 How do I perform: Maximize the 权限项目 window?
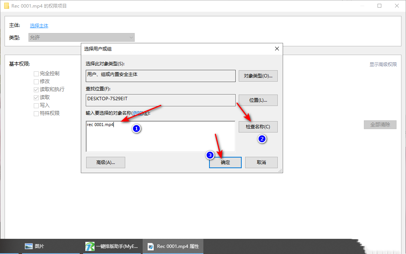tap(379, 6)
